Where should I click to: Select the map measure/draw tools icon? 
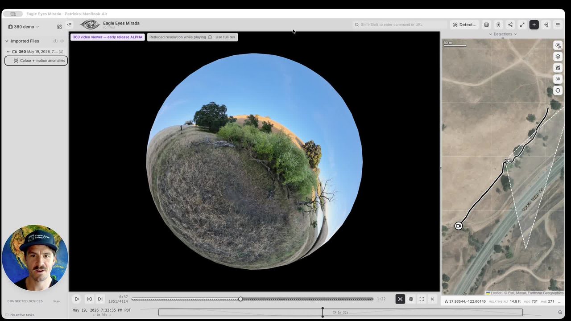point(558,68)
